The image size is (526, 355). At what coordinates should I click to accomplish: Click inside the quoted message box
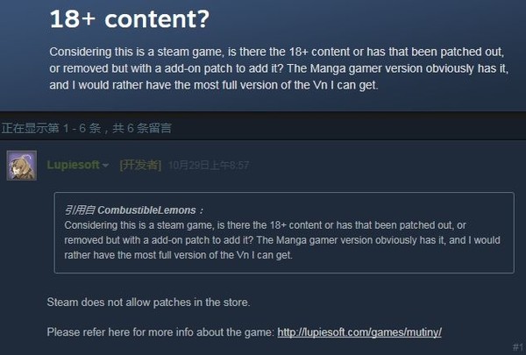coord(284,232)
